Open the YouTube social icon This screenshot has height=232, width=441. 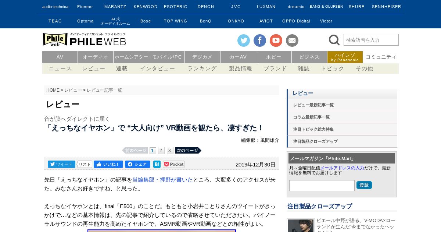point(276,41)
